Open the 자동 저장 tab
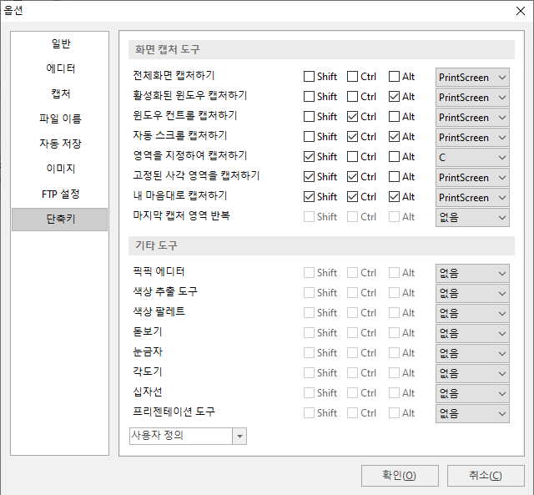The height and width of the screenshot is (495, 534). pyautogui.click(x=60, y=144)
